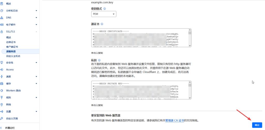Select the 源服务器 submenu item

click(x=11, y=51)
